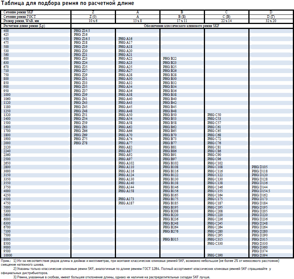Click the belt size '10 x 6' cell
Viewport: 294px width, 279px height.
93,21
